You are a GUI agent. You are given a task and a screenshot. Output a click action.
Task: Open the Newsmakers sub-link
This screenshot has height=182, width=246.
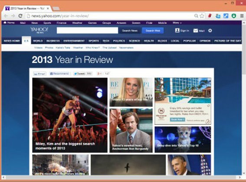pos(126,48)
